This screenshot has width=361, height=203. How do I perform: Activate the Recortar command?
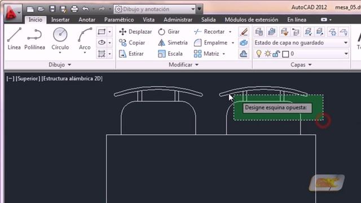pyautogui.click(x=209, y=32)
